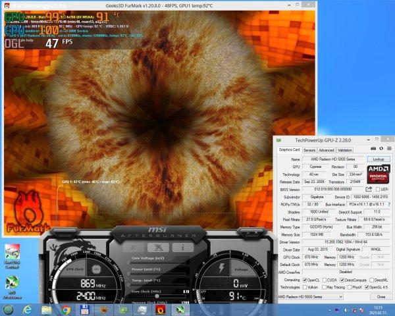395x316 pixels.
Task: Toggle the PhysX checkbox
Action: point(350,287)
